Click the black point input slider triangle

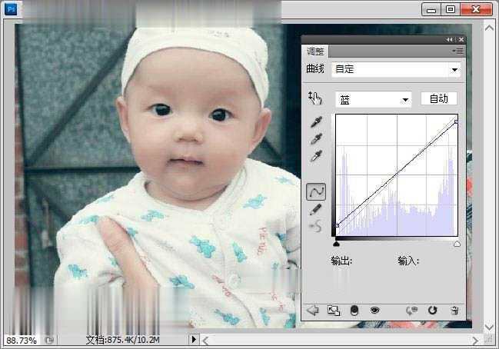336,244
